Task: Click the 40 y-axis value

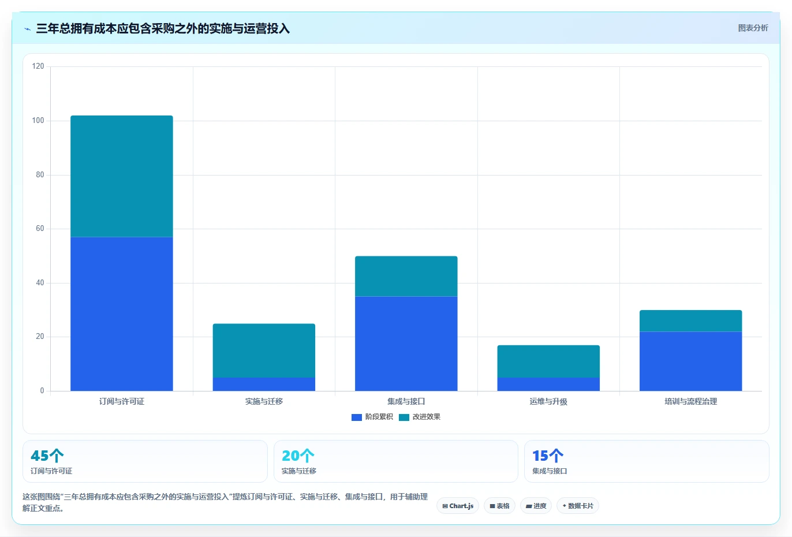Action: (x=40, y=283)
